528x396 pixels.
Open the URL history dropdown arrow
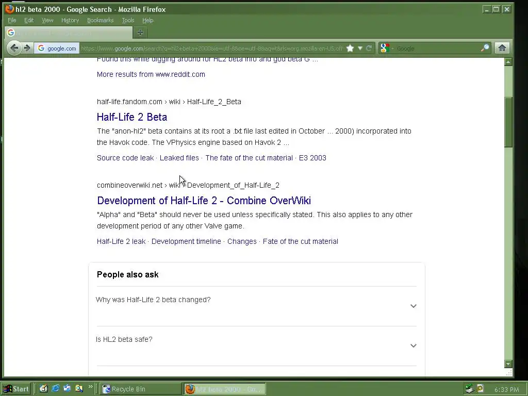coord(360,48)
